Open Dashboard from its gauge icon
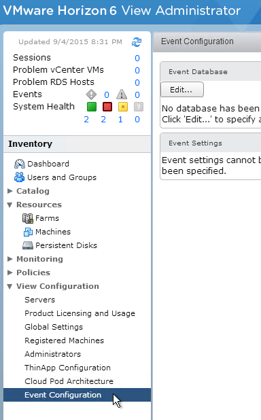Image resolution: width=261 pixels, height=420 pixels. coord(19,164)
